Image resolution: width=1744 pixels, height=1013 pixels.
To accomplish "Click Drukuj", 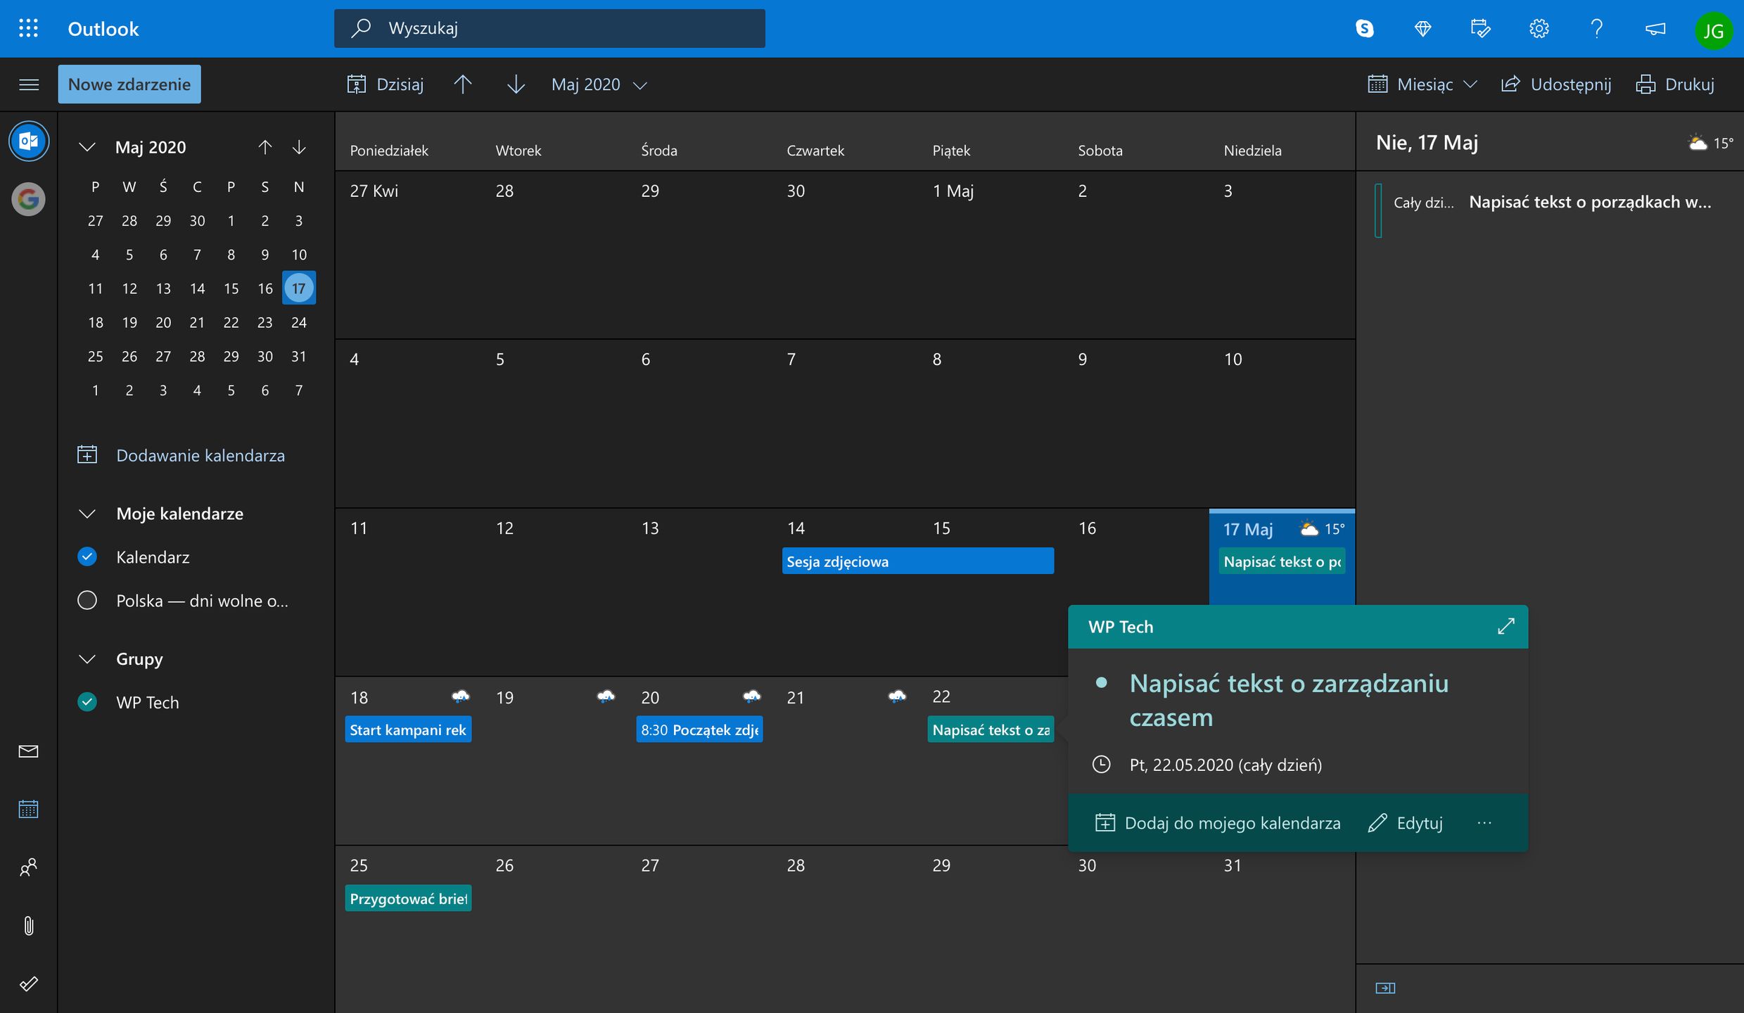I will (1675, 84).
